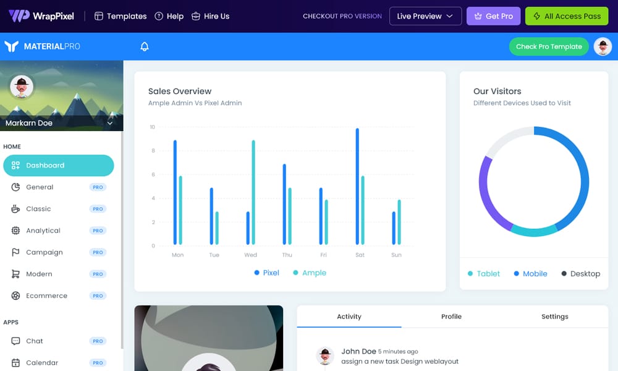
Task: Click the Hire Us briefcase icon
Action: pyautogui.click(x=195, y=16)
